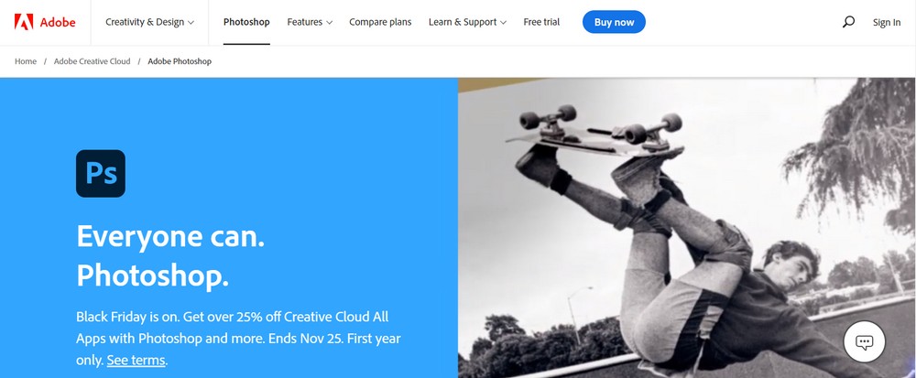Click the Black Friday promo text
Screen dimensions: 916x378
tap(238, 339)
